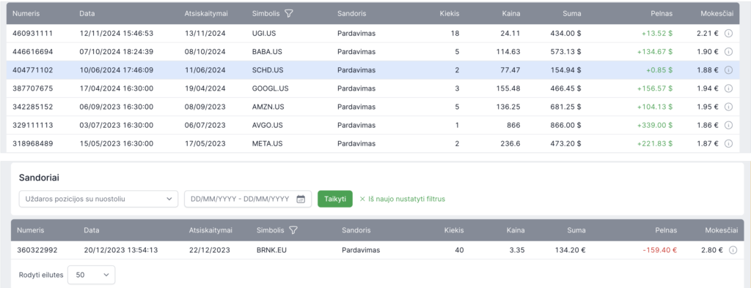Apply filters with Taikyti button
The width and height of the screenshot is (751, 288).
pos(334,199)
